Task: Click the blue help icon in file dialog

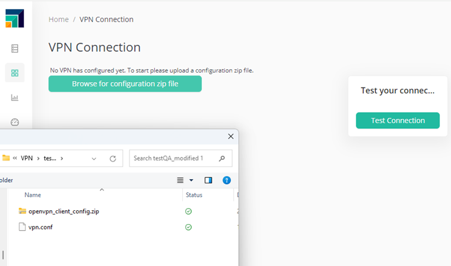Action: point(227,180)
